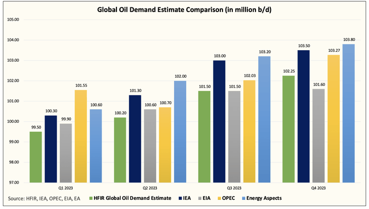The height and width of the screenshot is (209, 369).
Task: Click the 'Energy Aspects' legend label
Action: [x=264, y=198]
